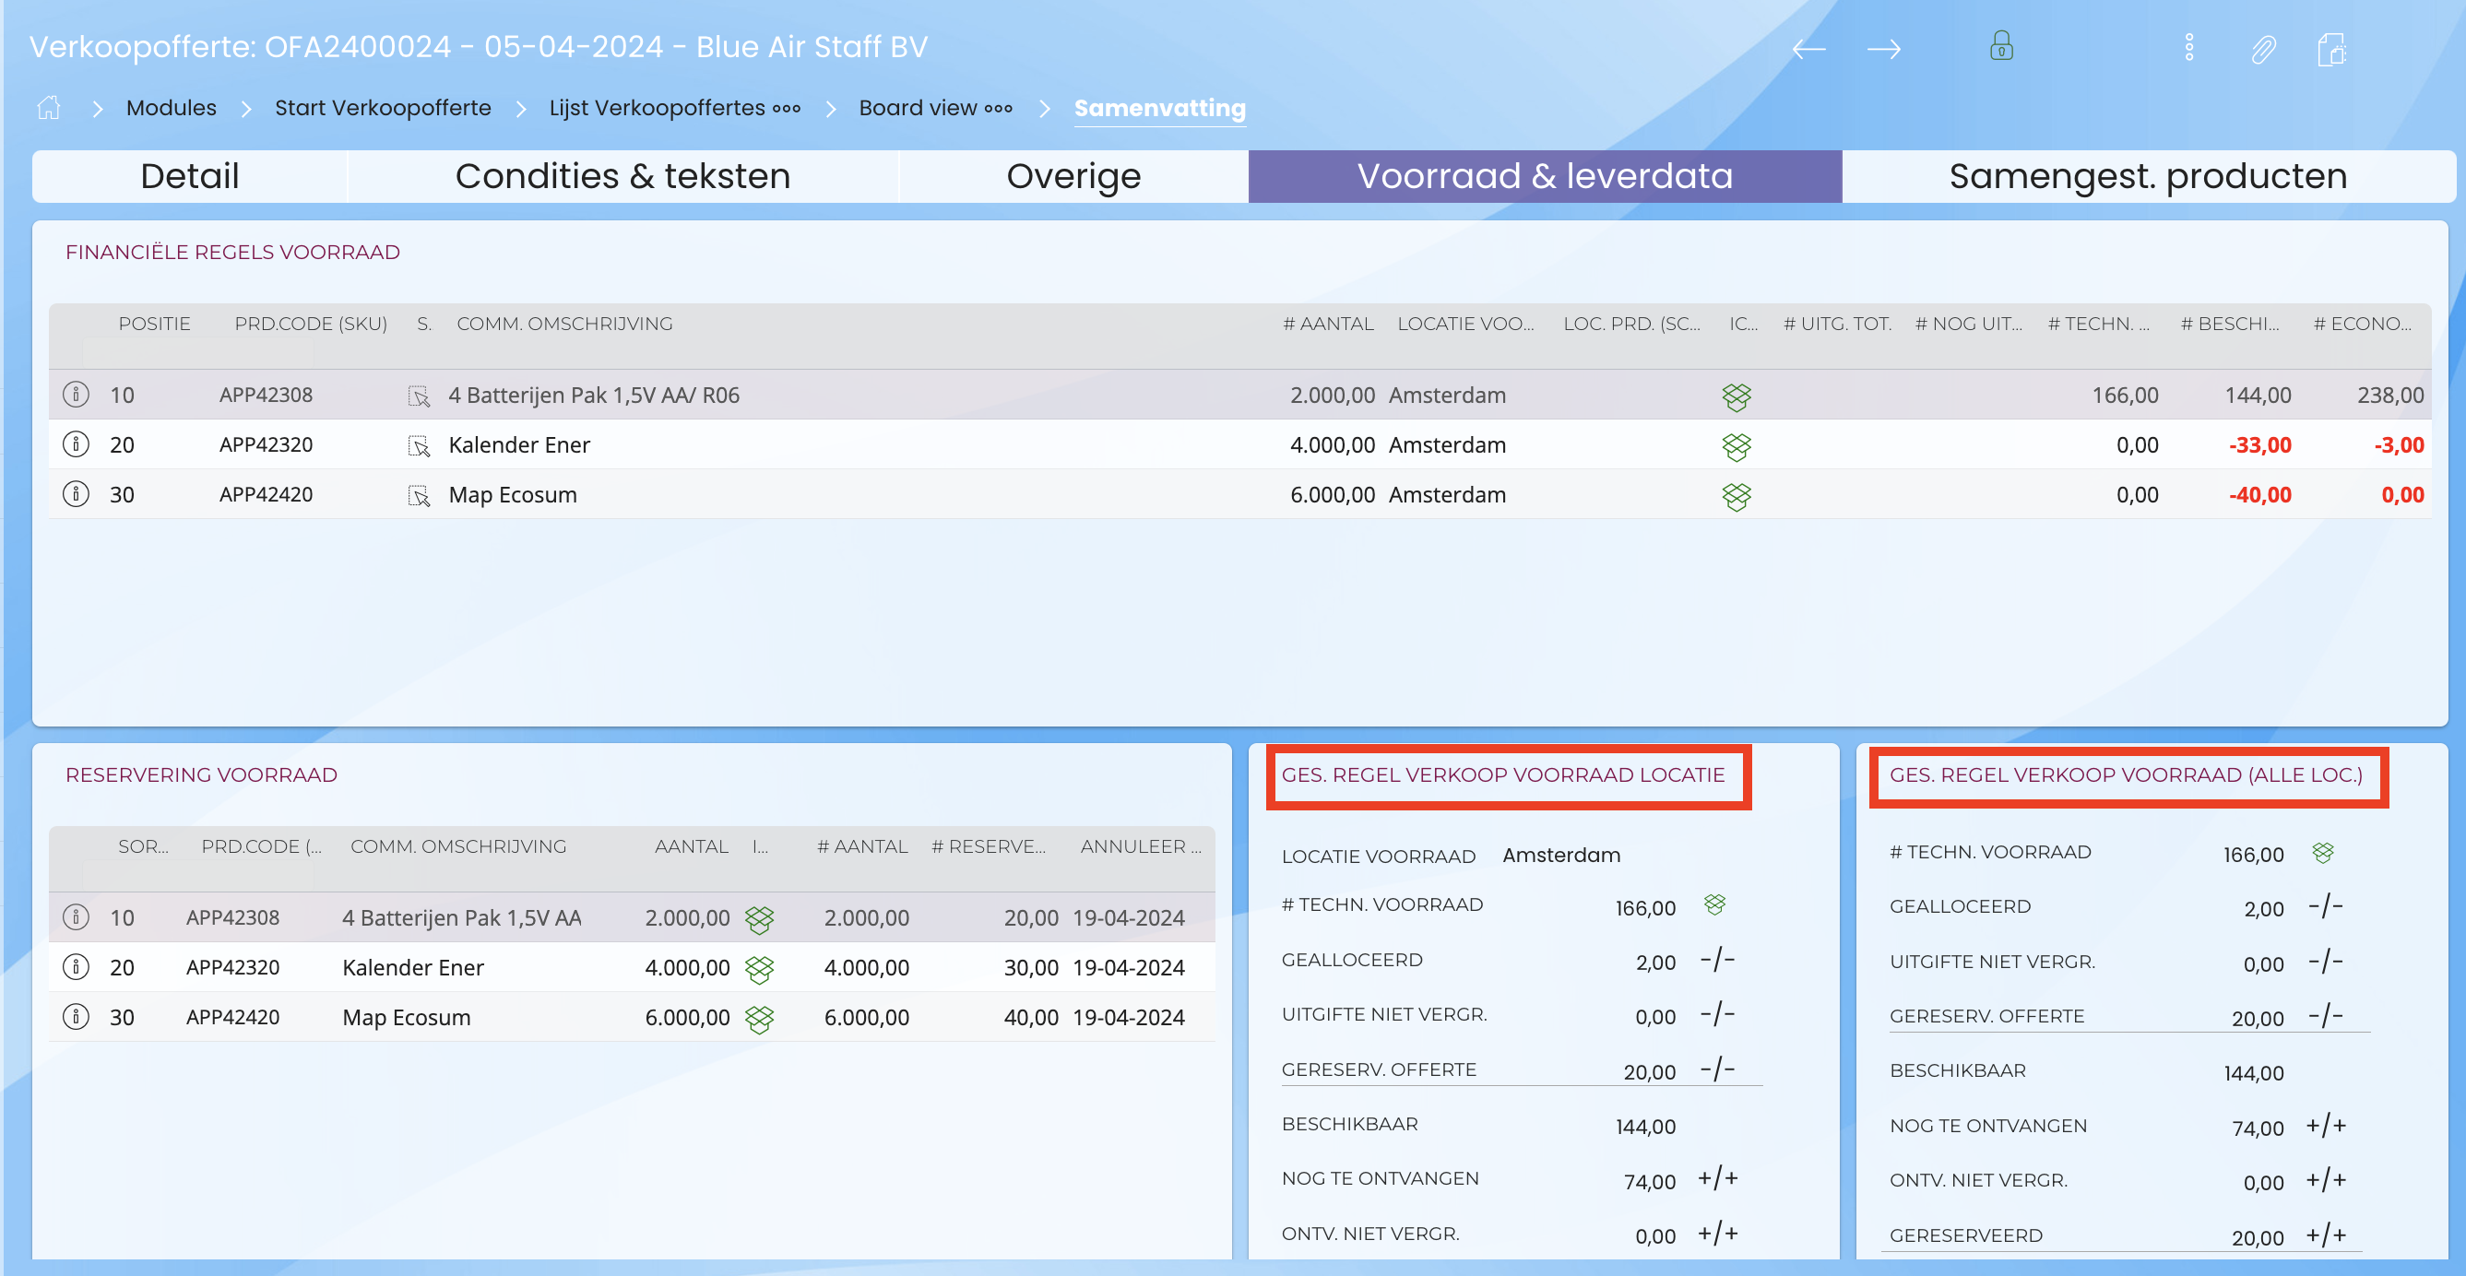Open the Detail tab
Screen dimensions: 2466x1276
[x=190, y=176]
